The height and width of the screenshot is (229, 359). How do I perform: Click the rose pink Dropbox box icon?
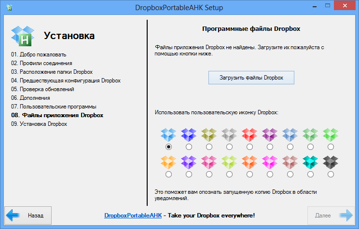(209, 162)
